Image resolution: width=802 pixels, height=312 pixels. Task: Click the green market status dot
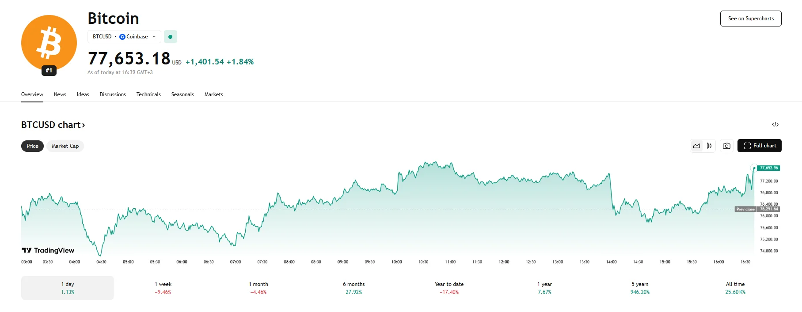coord(170,37)
